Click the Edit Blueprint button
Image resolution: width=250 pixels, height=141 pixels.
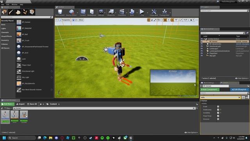click(x=239, y=90)
